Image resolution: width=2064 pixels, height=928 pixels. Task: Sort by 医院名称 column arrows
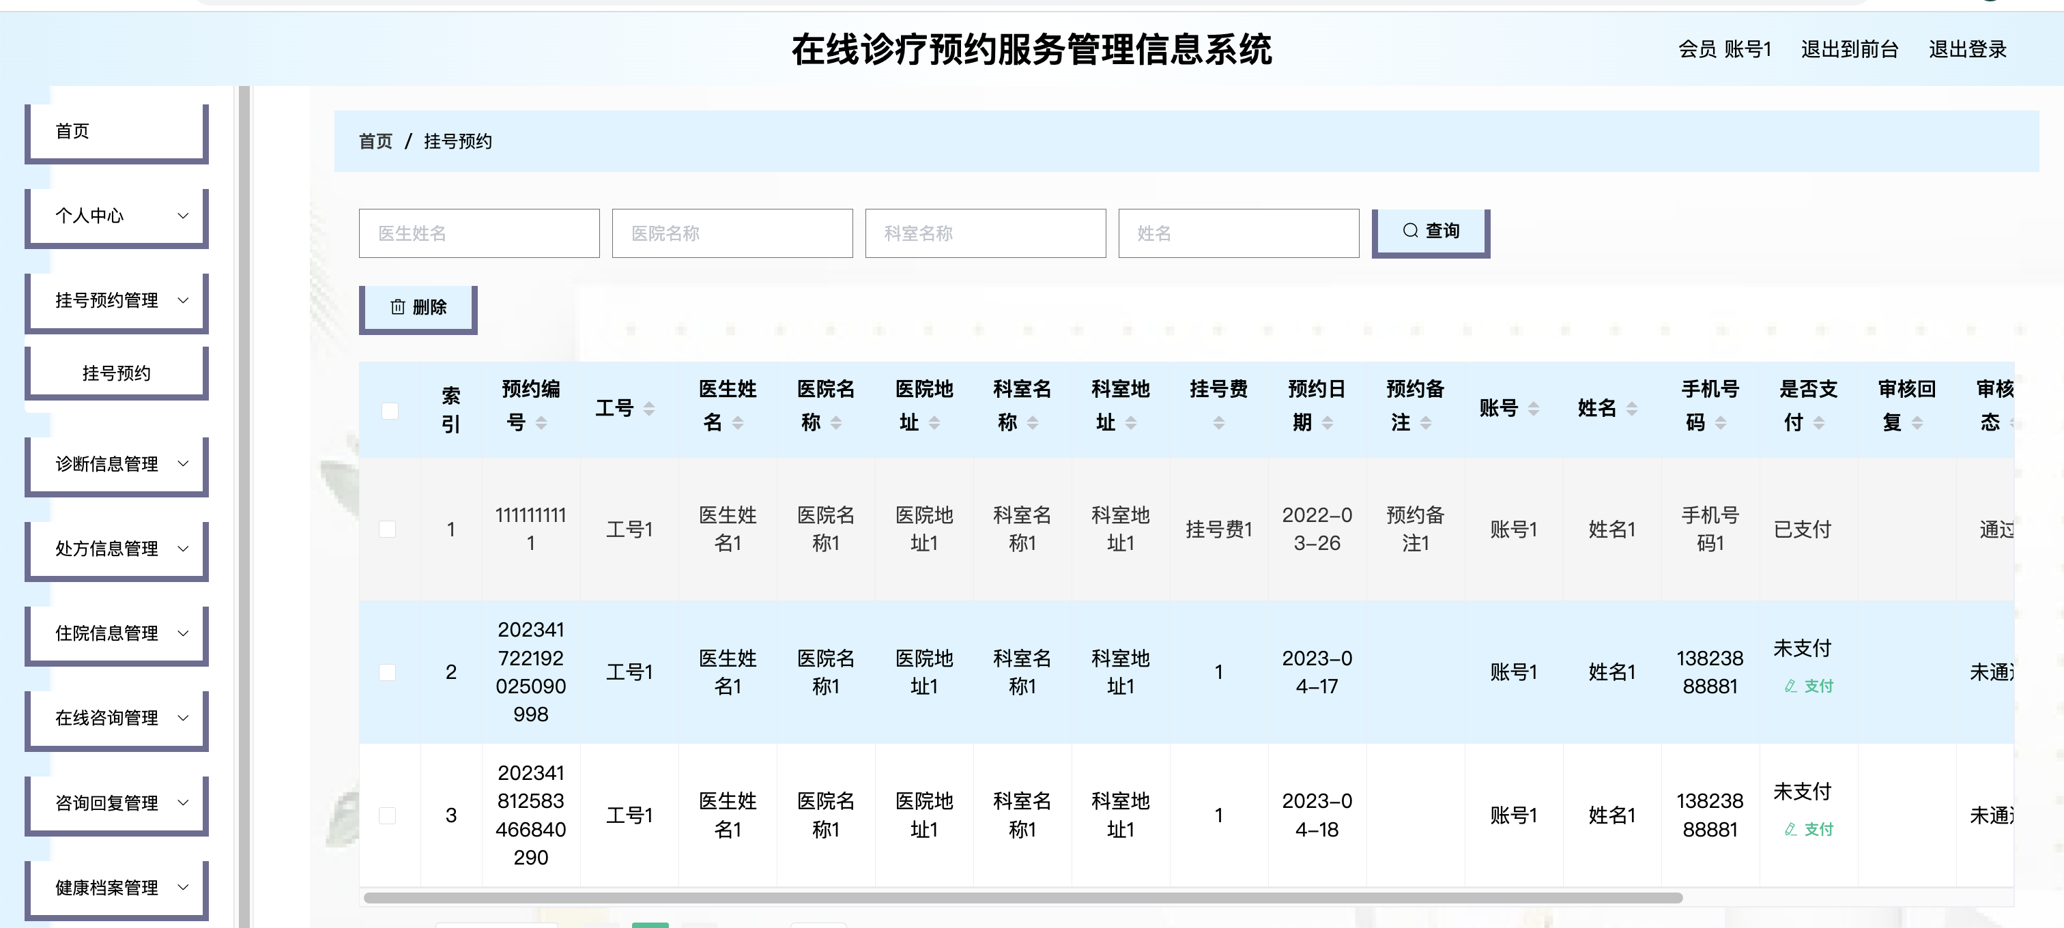click(x=837, y=423)
